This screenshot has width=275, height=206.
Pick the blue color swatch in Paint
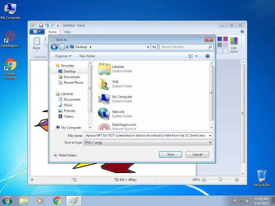220,39
